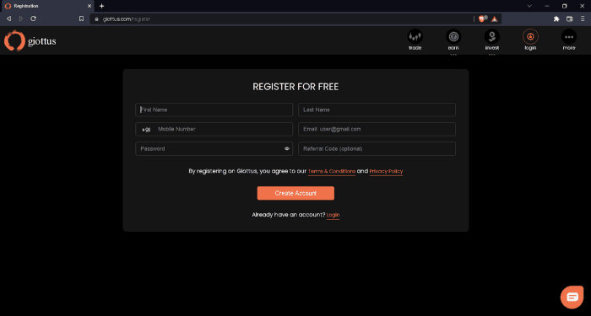The width and height of the screenshot is (591, 316).
Task: Expand tab search dropdown arrow
Action: click(x=529, y=6)
